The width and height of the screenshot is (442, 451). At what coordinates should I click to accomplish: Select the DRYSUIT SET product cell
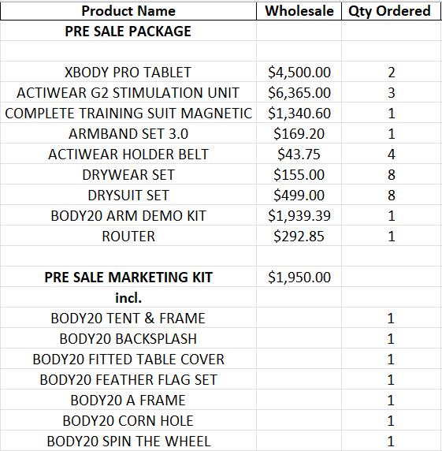128,195
